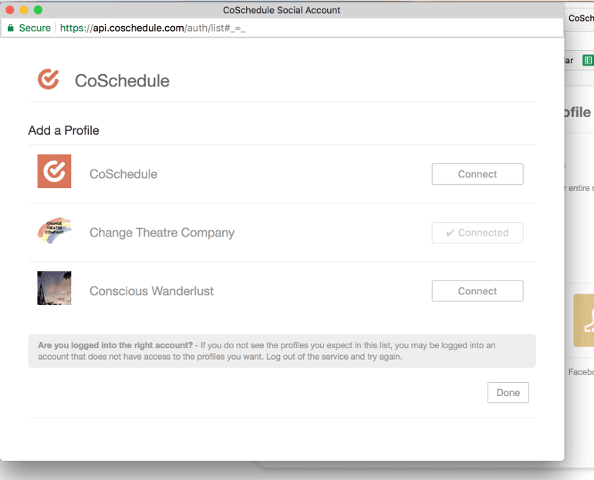Click the gold profile tile behind the dialog
The height and width of the screenshot is (480, 594).
coord(583,320)
